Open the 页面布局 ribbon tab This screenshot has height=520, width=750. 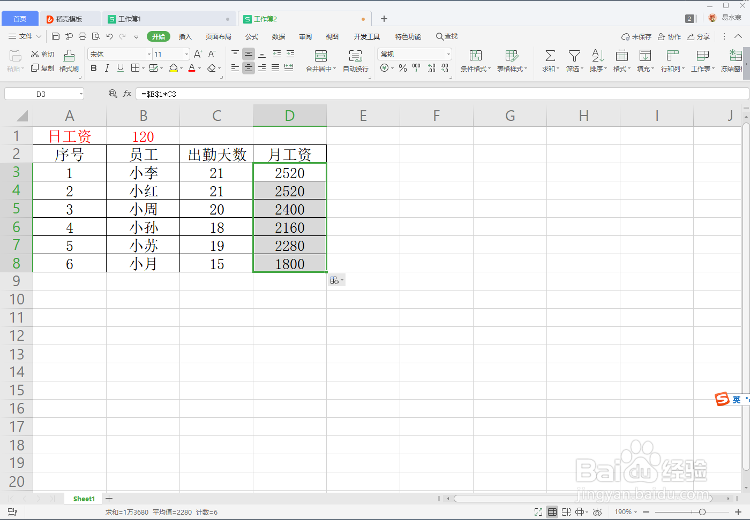pos(219,36)
